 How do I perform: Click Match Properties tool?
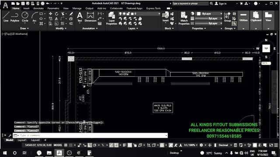point(184,18)
